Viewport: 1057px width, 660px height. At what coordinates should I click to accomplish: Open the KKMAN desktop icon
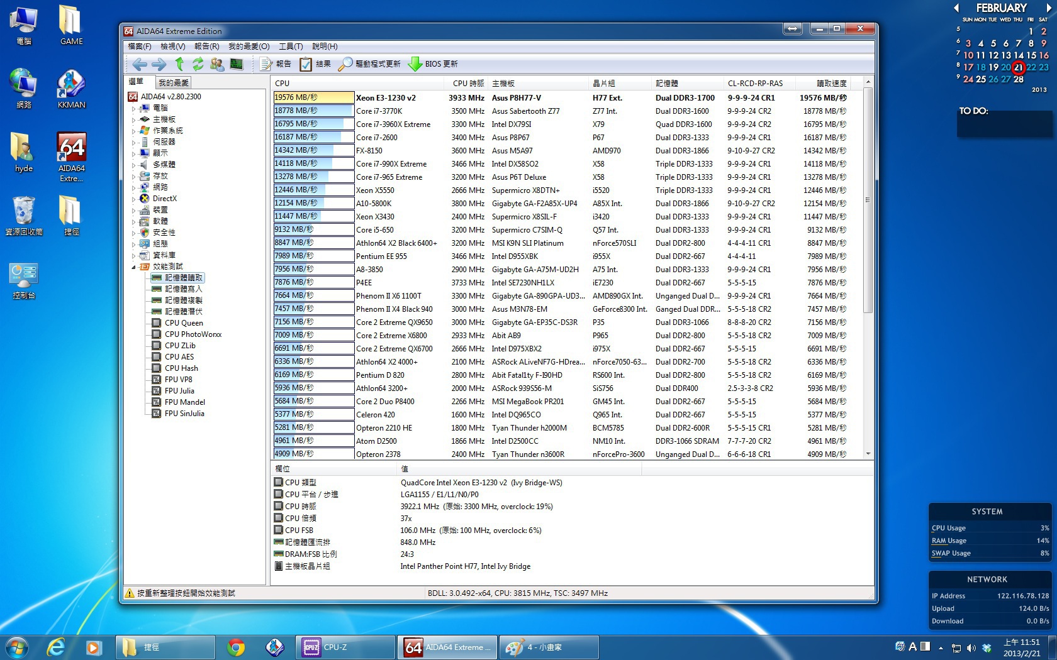coord(71,89)
